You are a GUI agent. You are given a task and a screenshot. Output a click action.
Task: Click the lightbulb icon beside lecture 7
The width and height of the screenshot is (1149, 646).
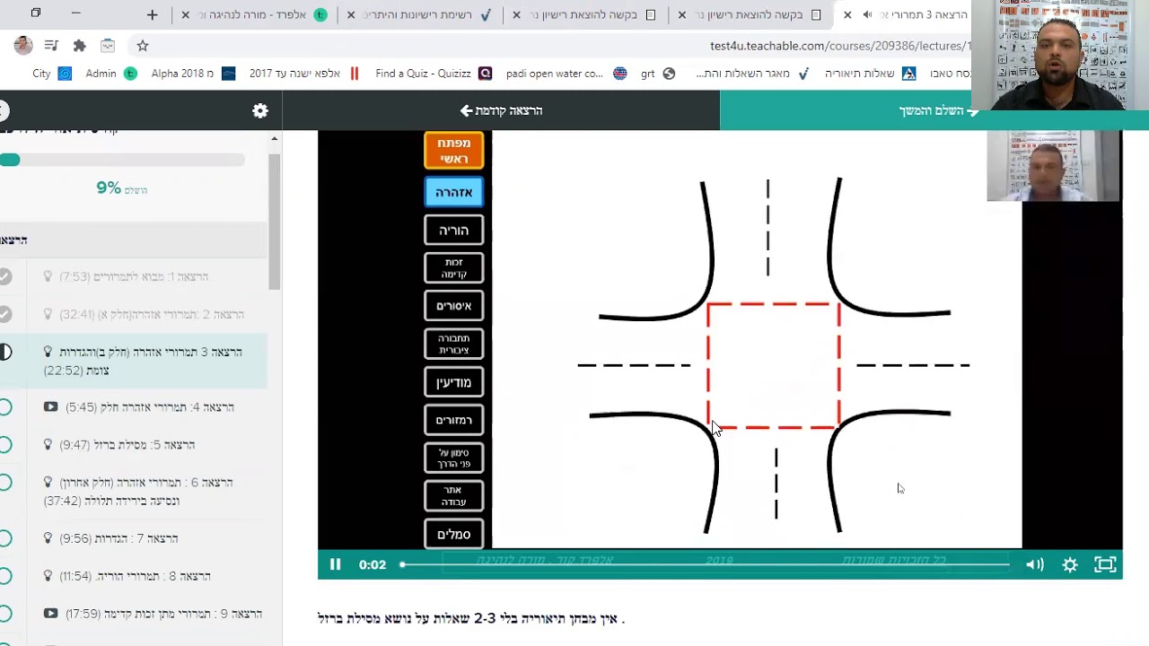point(48,538)
